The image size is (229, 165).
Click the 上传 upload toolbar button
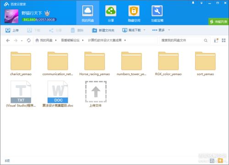12,30
